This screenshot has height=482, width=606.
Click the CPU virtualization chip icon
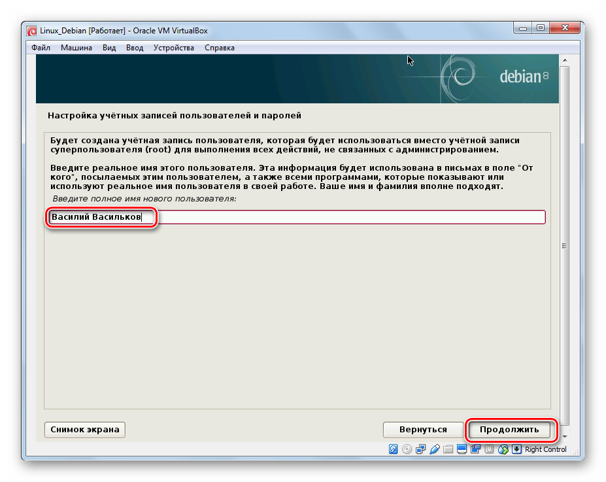(x=489, y=449)
